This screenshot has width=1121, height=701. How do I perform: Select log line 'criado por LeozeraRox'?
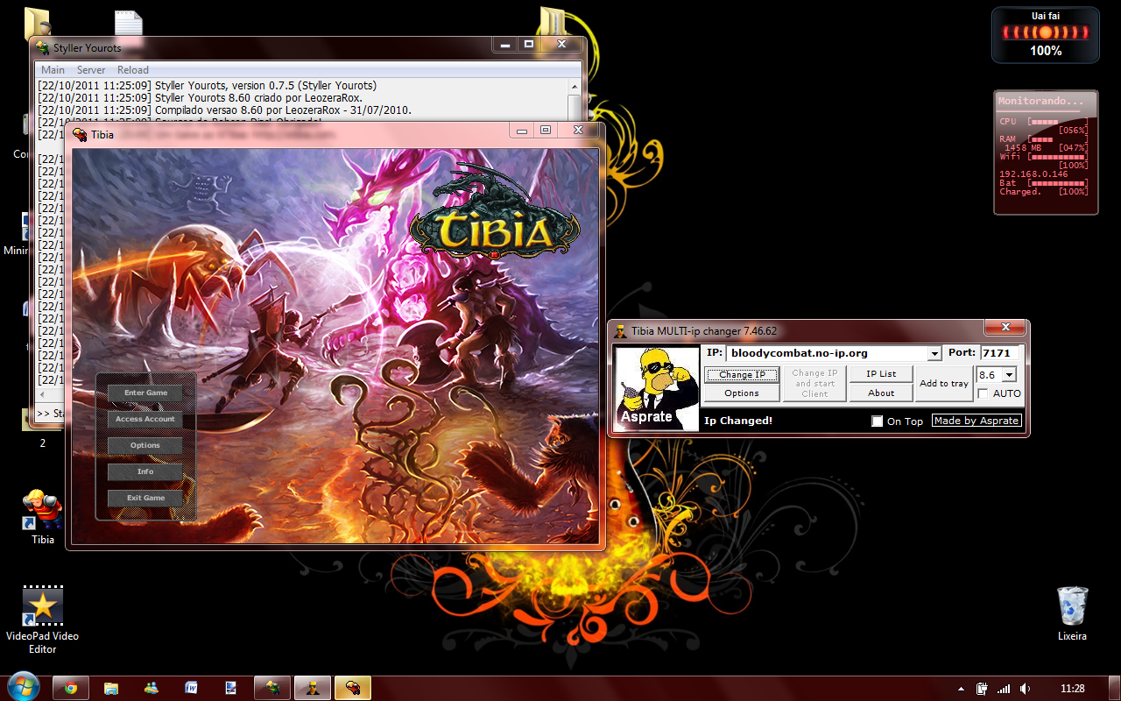coord(200,98)
